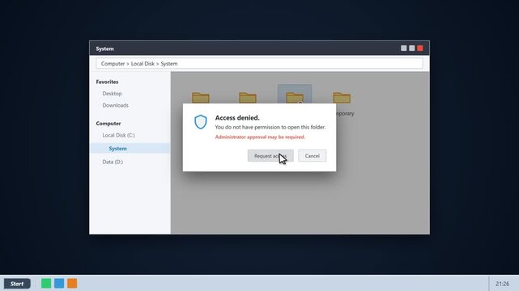Dismiss the dialog with Cancel
This screenshot has height=291, width=519.
coord(312,155)
